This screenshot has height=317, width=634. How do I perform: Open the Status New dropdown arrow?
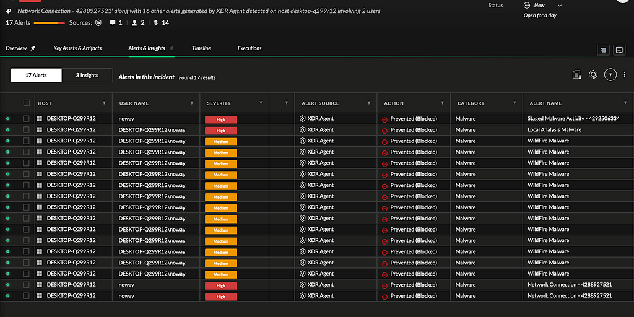click(560, 6)
